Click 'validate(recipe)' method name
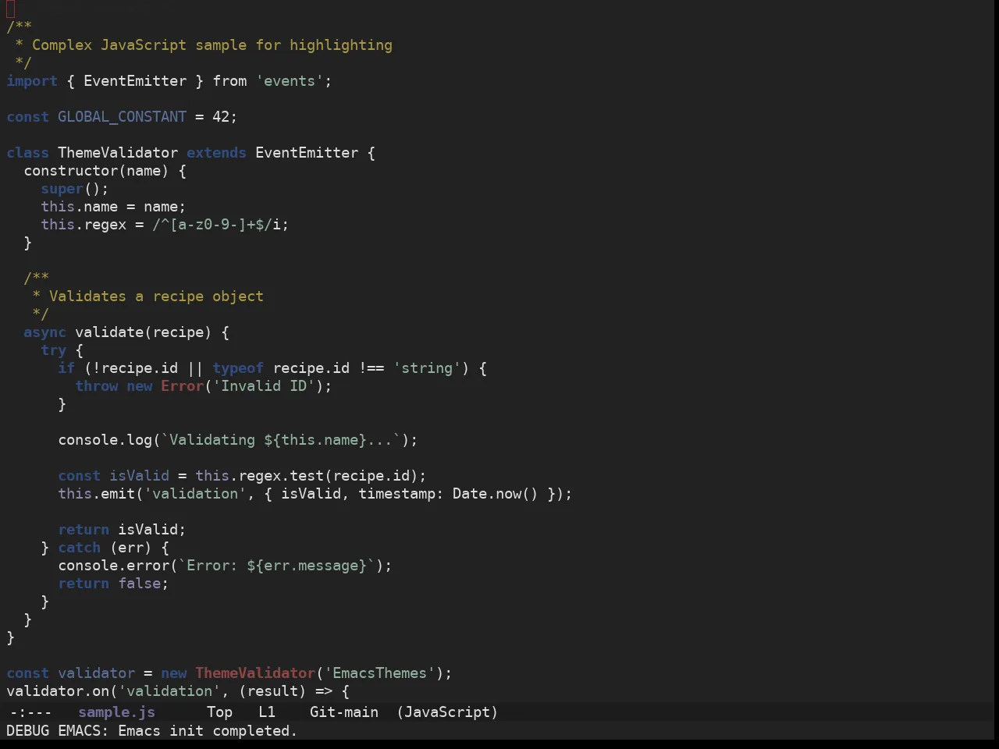 [143, 332]
